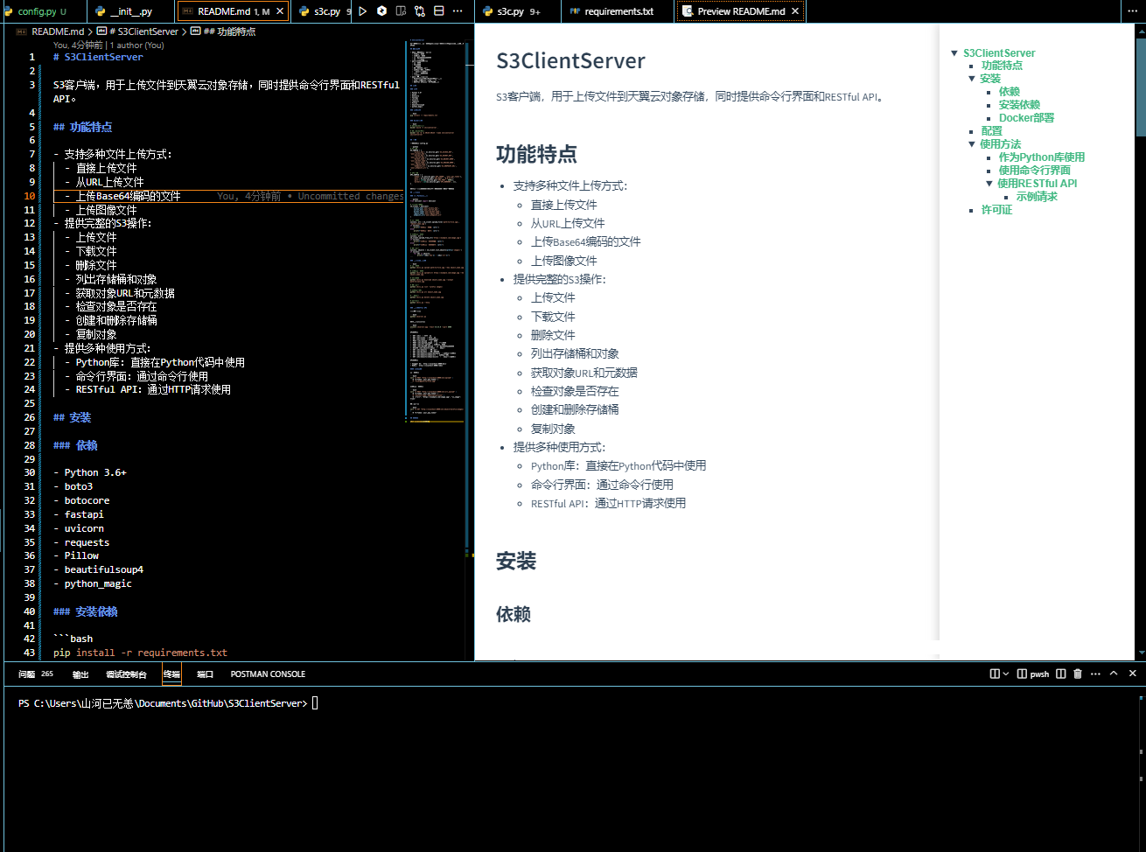
Task: Close the bottom terminal panel
Action: (x=1133, y=674)
